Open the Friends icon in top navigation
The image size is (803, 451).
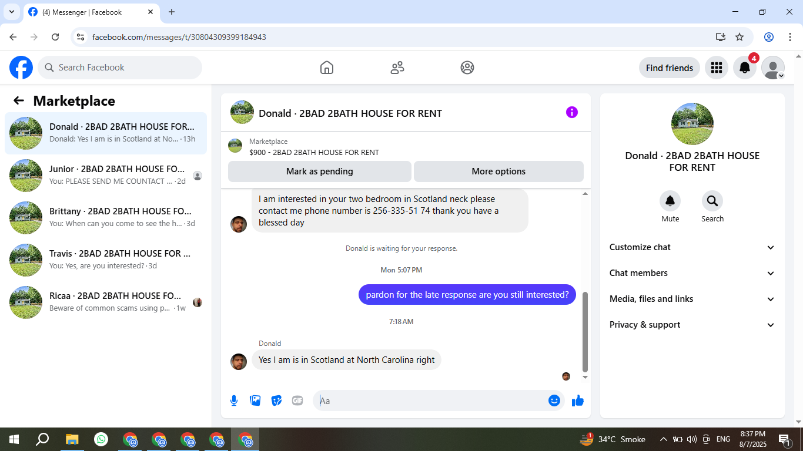(397, 68)
